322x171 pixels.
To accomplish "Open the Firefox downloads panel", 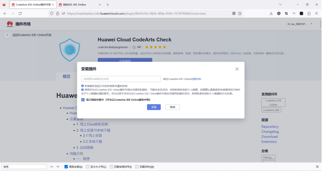I will [x=271, y=13].
